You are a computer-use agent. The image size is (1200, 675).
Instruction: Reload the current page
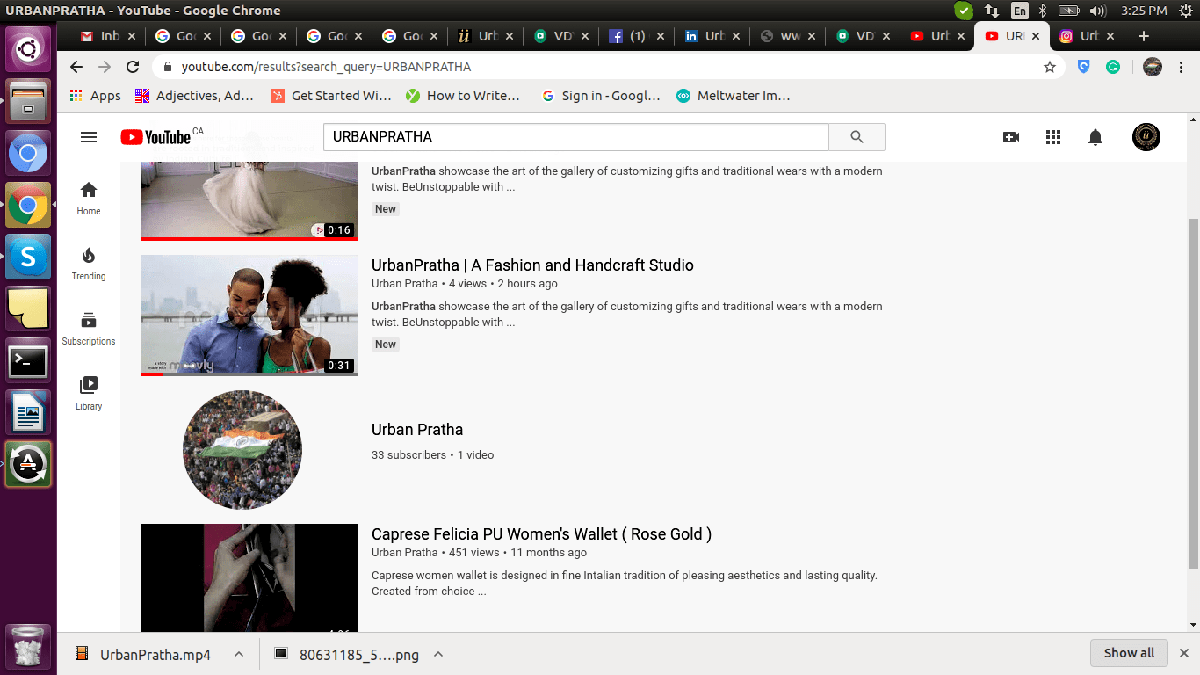(x=133, y=67)
